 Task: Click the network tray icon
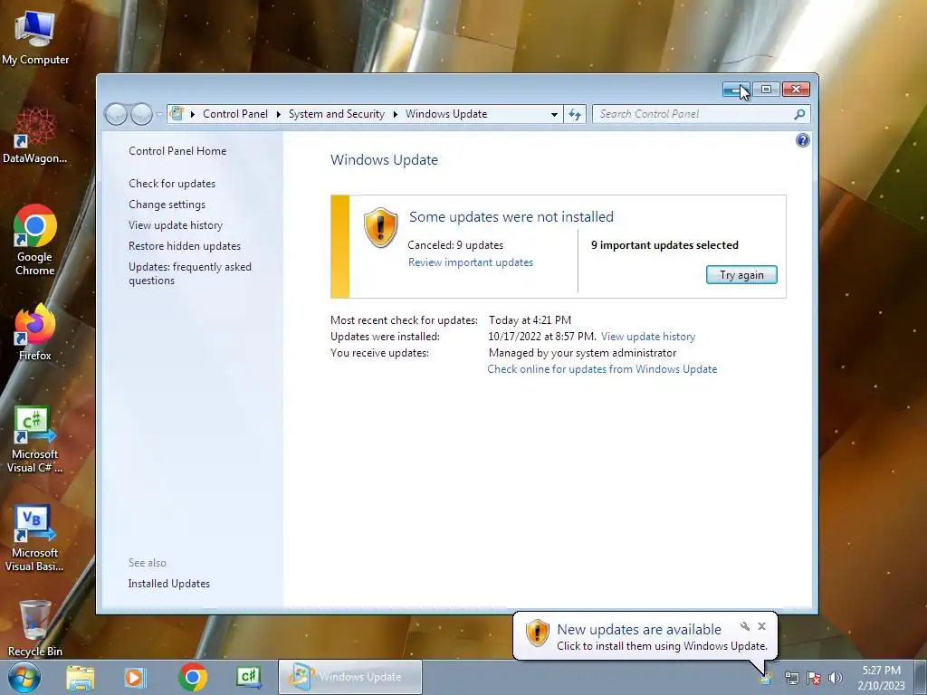point(791,678)
